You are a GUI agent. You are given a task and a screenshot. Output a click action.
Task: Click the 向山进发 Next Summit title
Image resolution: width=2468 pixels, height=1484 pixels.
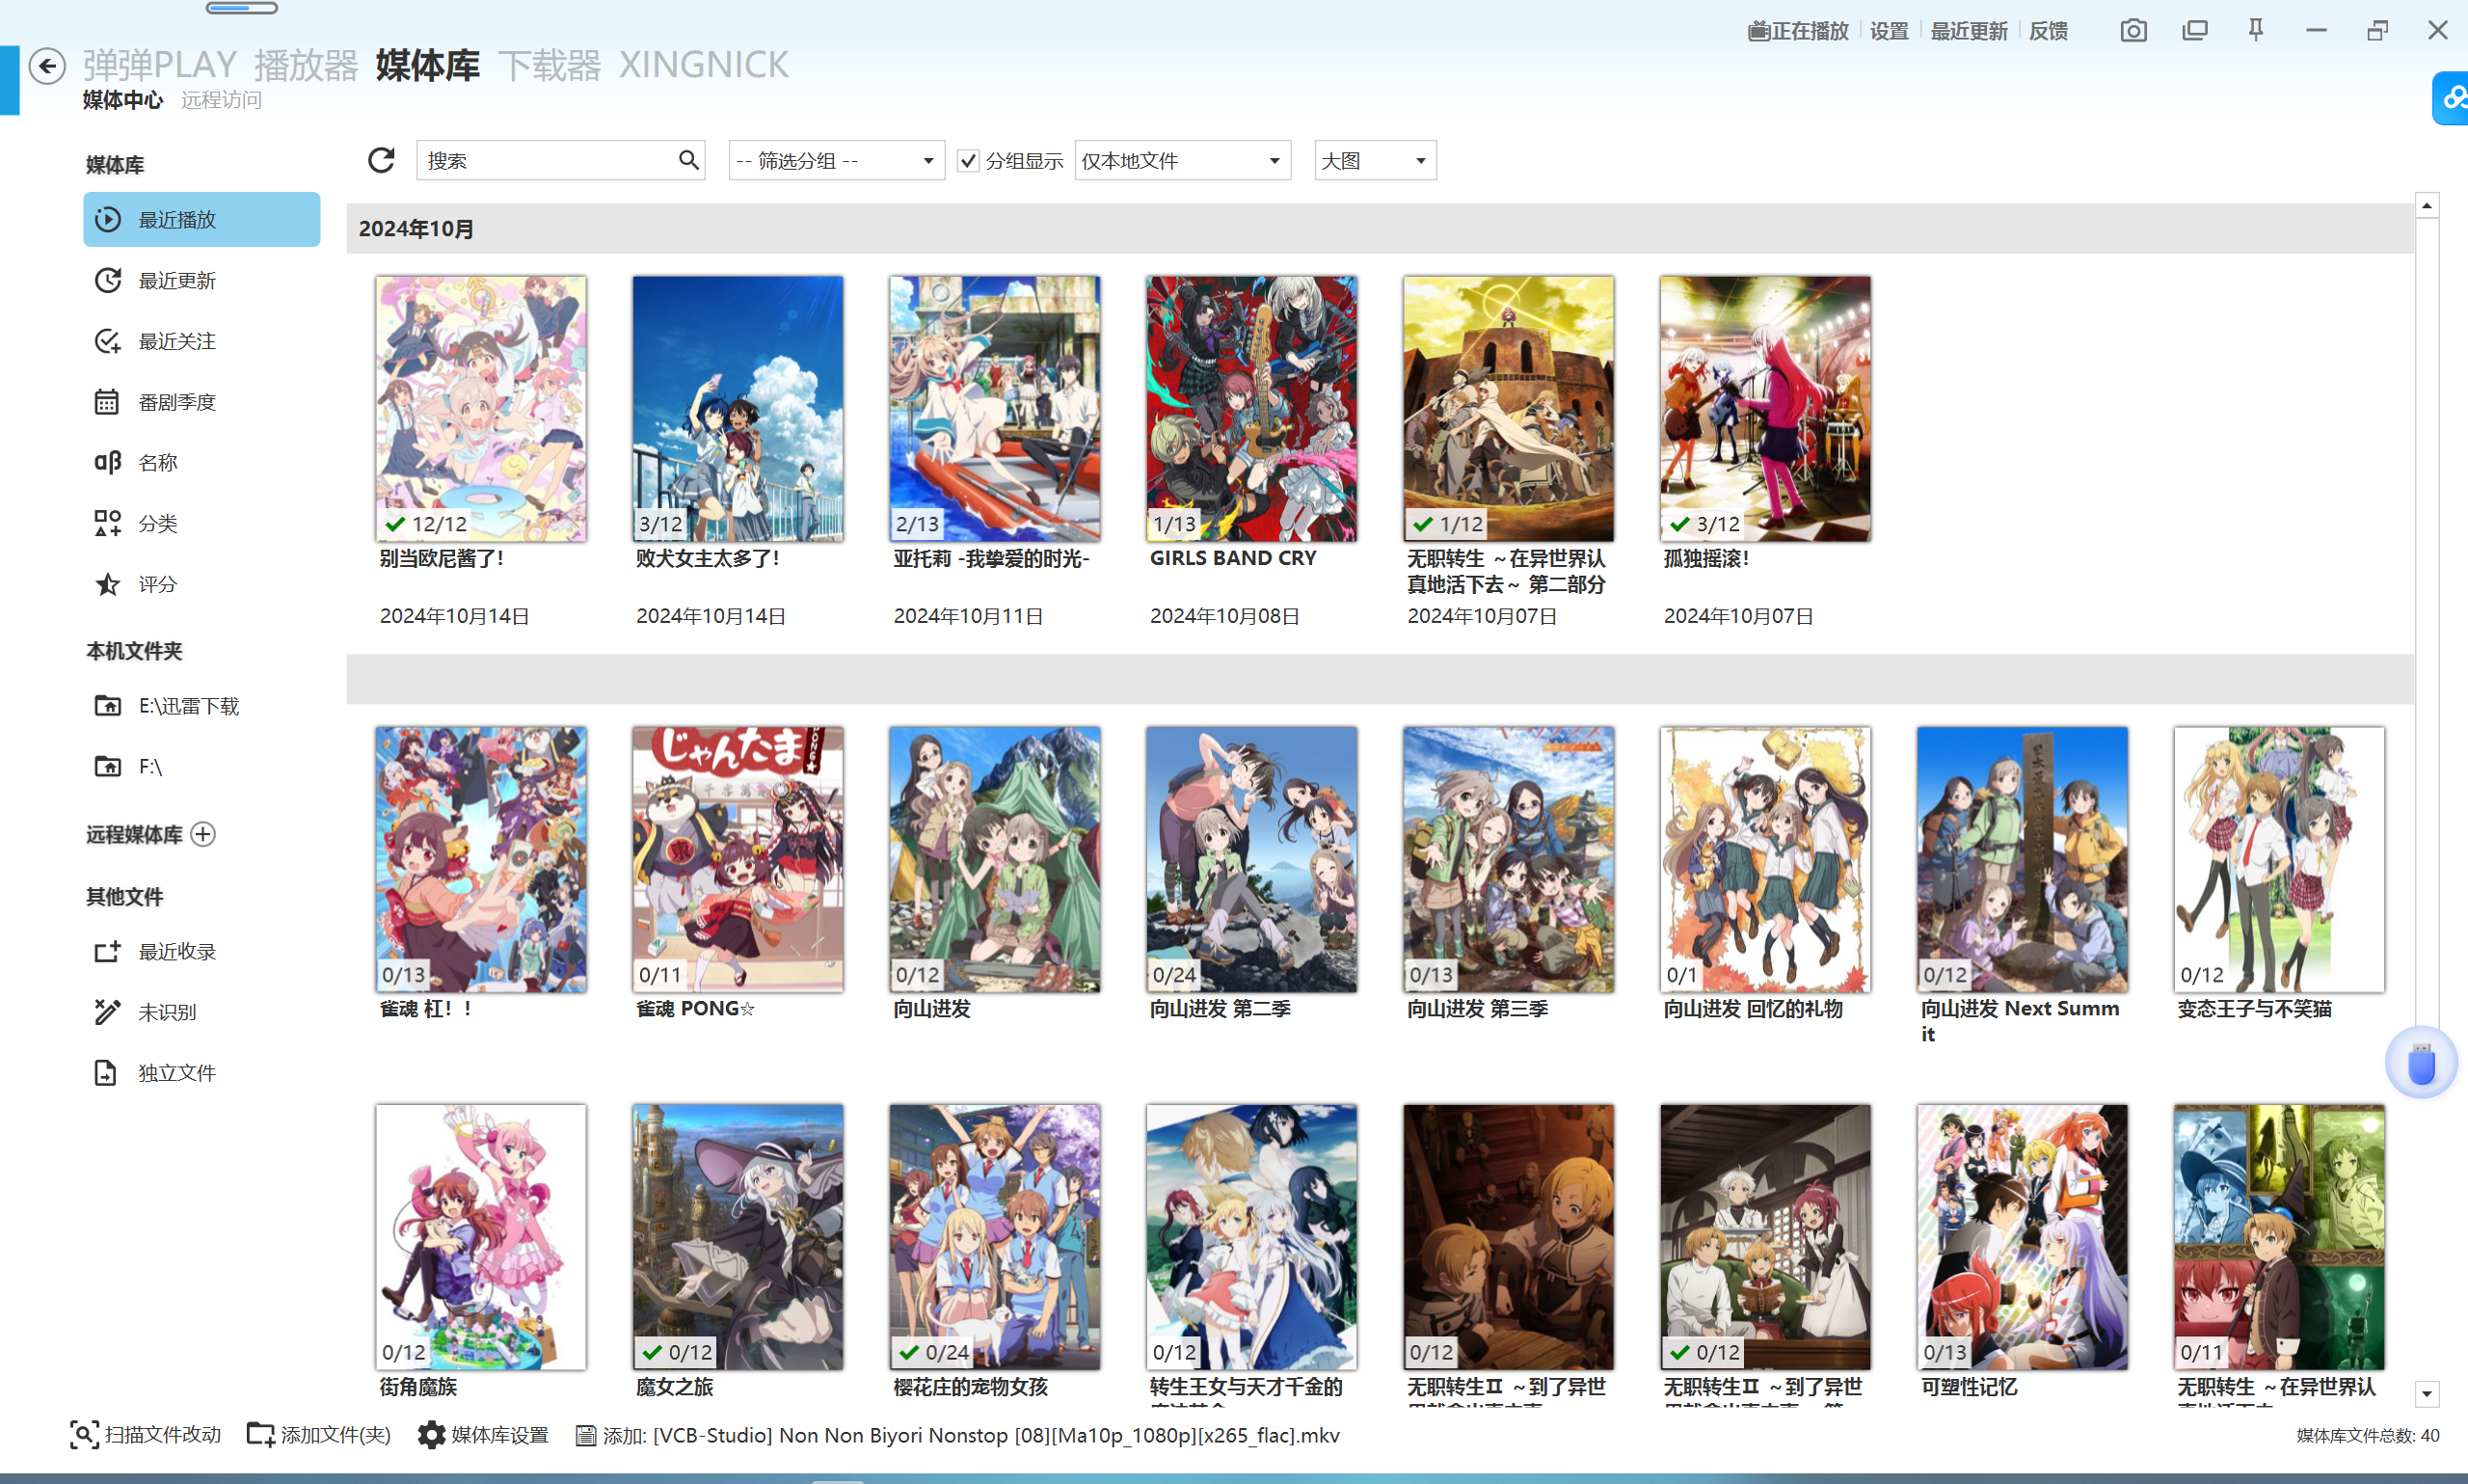(x=2019, y=1021)
